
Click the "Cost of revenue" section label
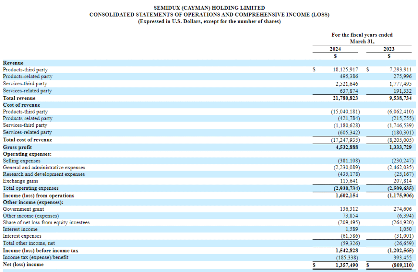[x=21, y=105]
